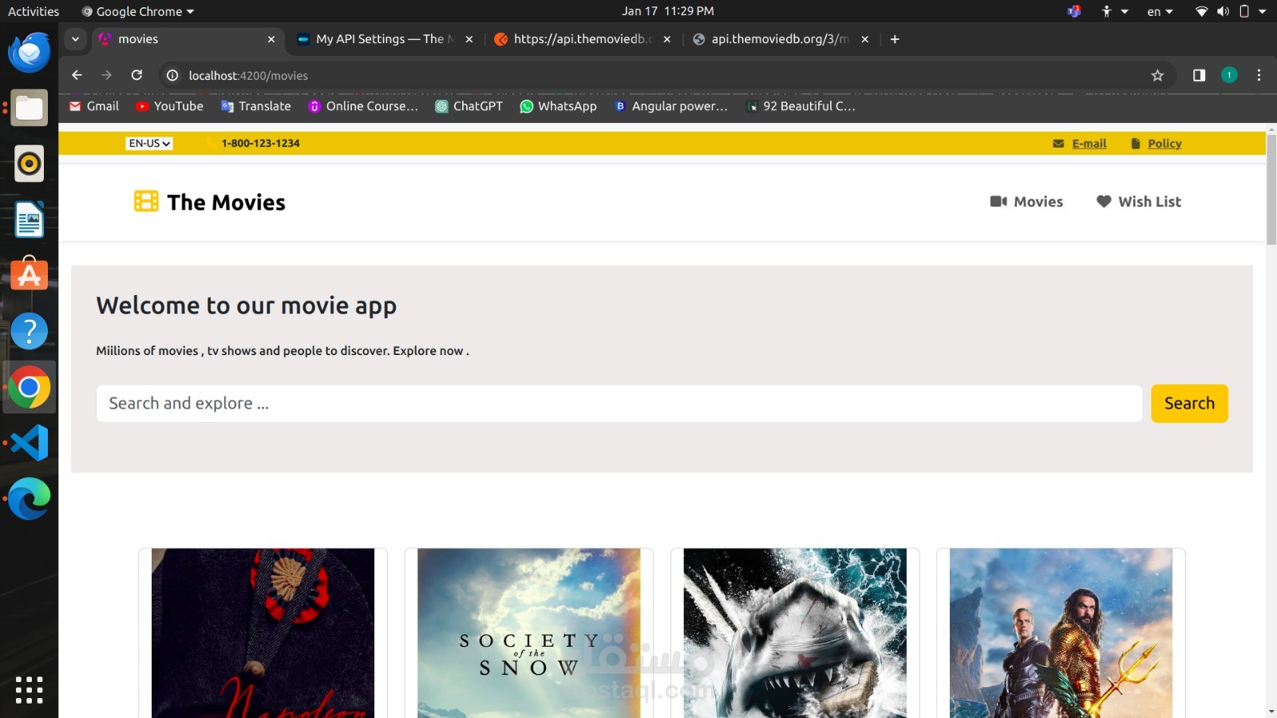Image resolution: width=1277 pixels, height=718 pixels.
Task: Launch Visual Studio Code from the dock
Action: point(30,443)
